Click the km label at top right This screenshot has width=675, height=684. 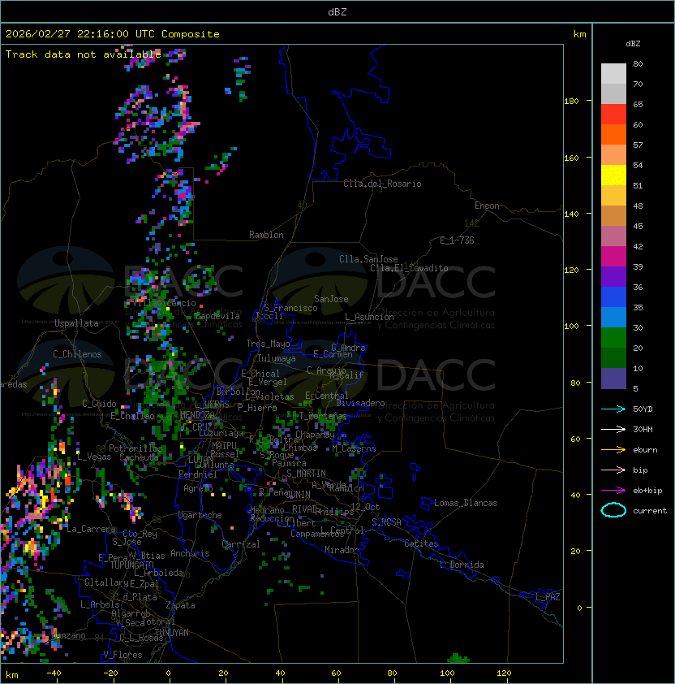[579, 34]
